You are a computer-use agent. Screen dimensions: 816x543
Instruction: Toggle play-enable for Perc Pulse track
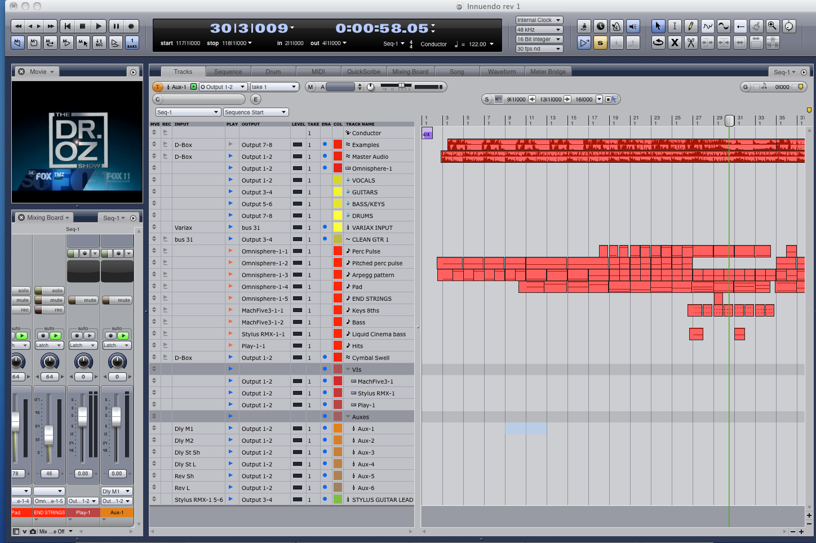tap(230, 251)
